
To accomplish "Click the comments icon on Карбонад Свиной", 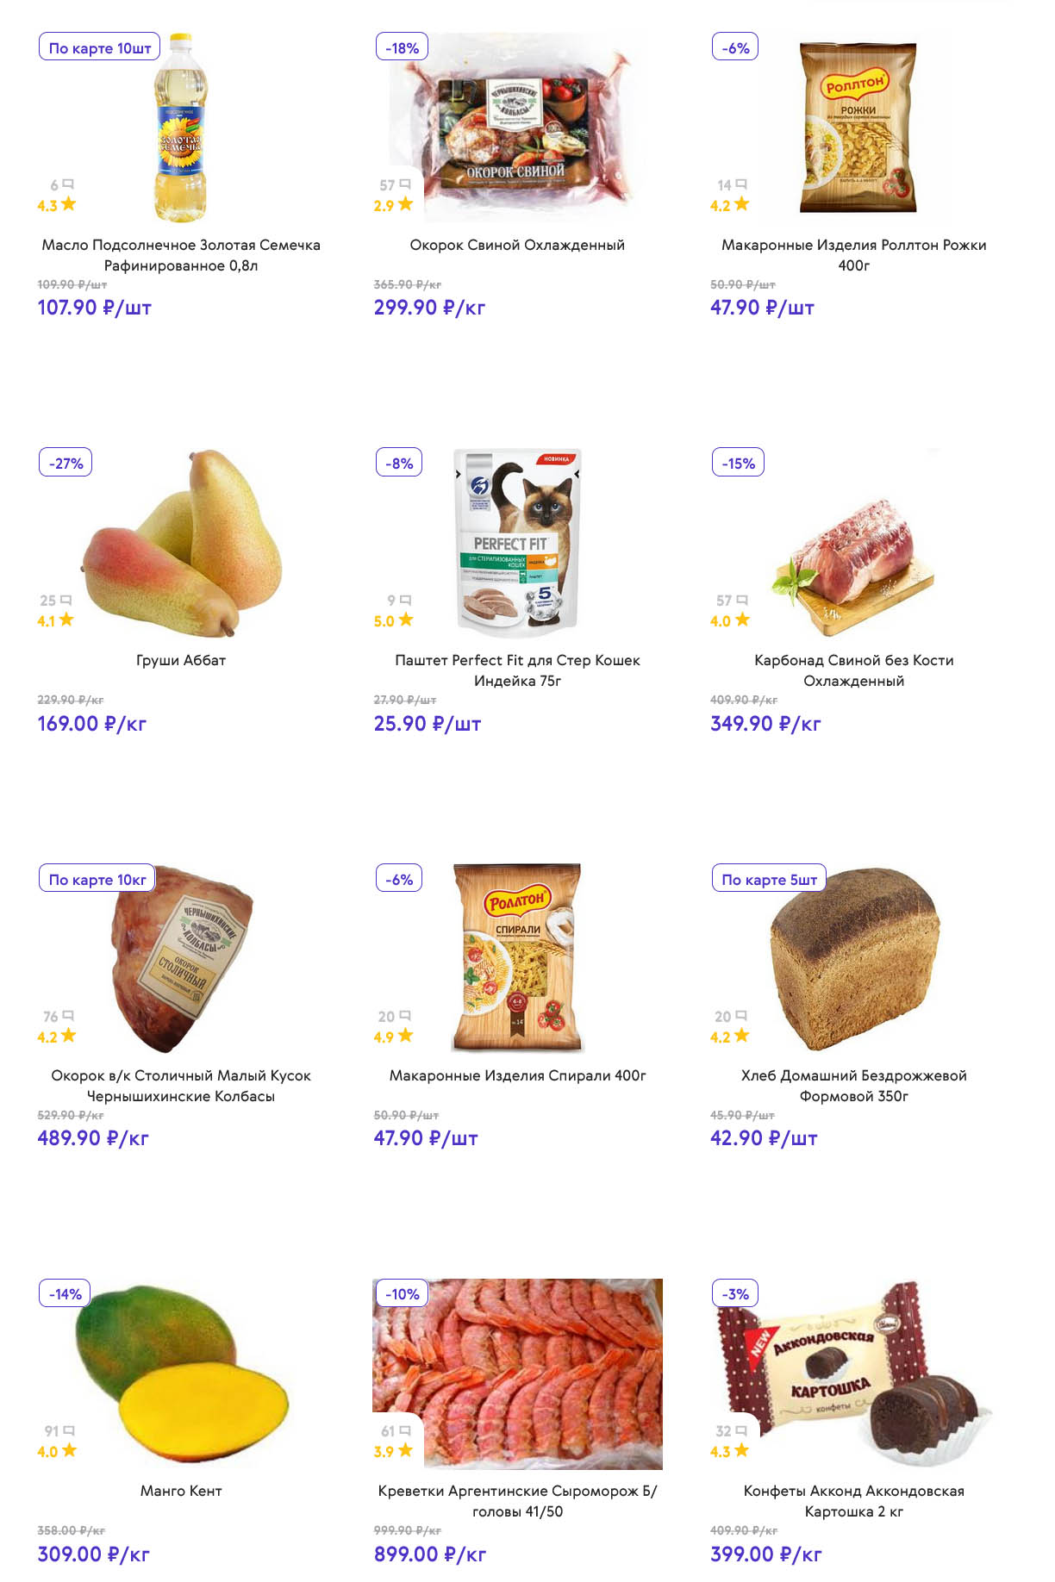I will click(742, 600).
